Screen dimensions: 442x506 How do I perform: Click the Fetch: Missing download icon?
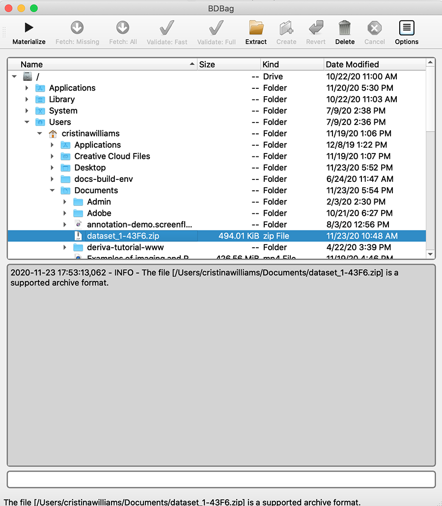[77, 28]
